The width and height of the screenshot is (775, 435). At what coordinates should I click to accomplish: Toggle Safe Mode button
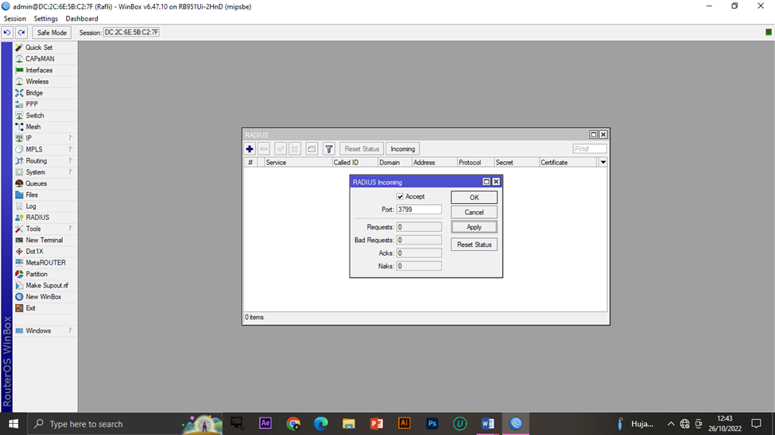[52, 33]
